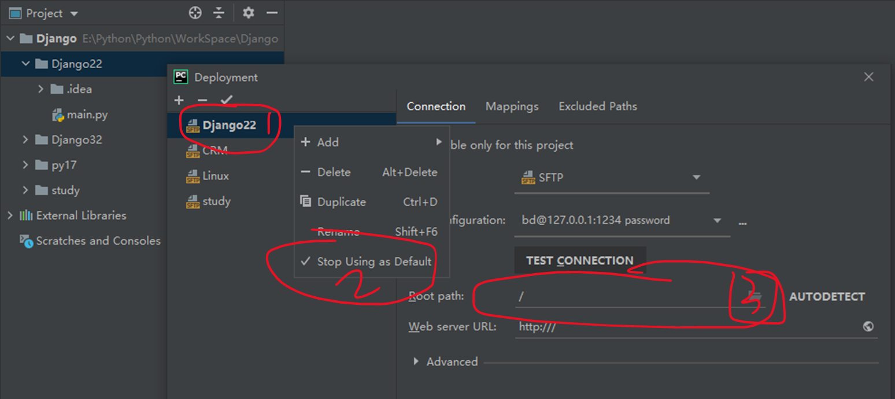Click the AUTODETECT button
The height and width of the screenshot is (399, 895).
tap(827, 297)
